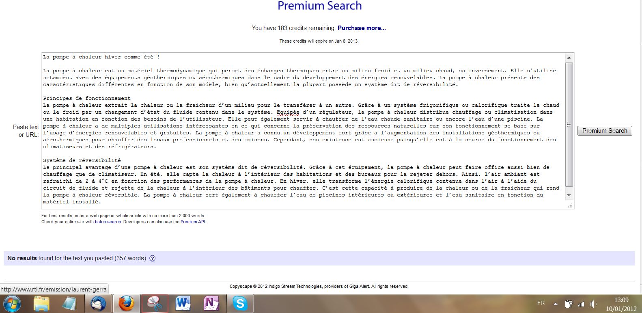Open Windows Explorer folder icon in taskbar
Viewport: 642px width, 313px height.
(x=41, y=303)
